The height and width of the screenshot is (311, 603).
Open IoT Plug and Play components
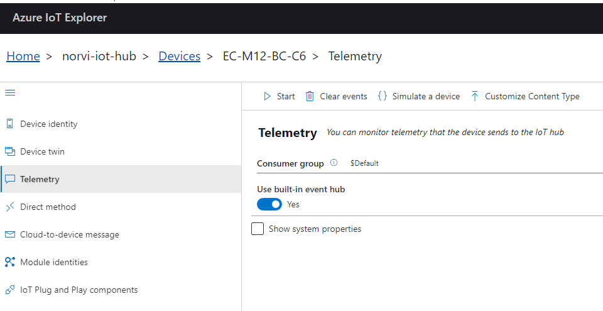(x=79, y=290)
